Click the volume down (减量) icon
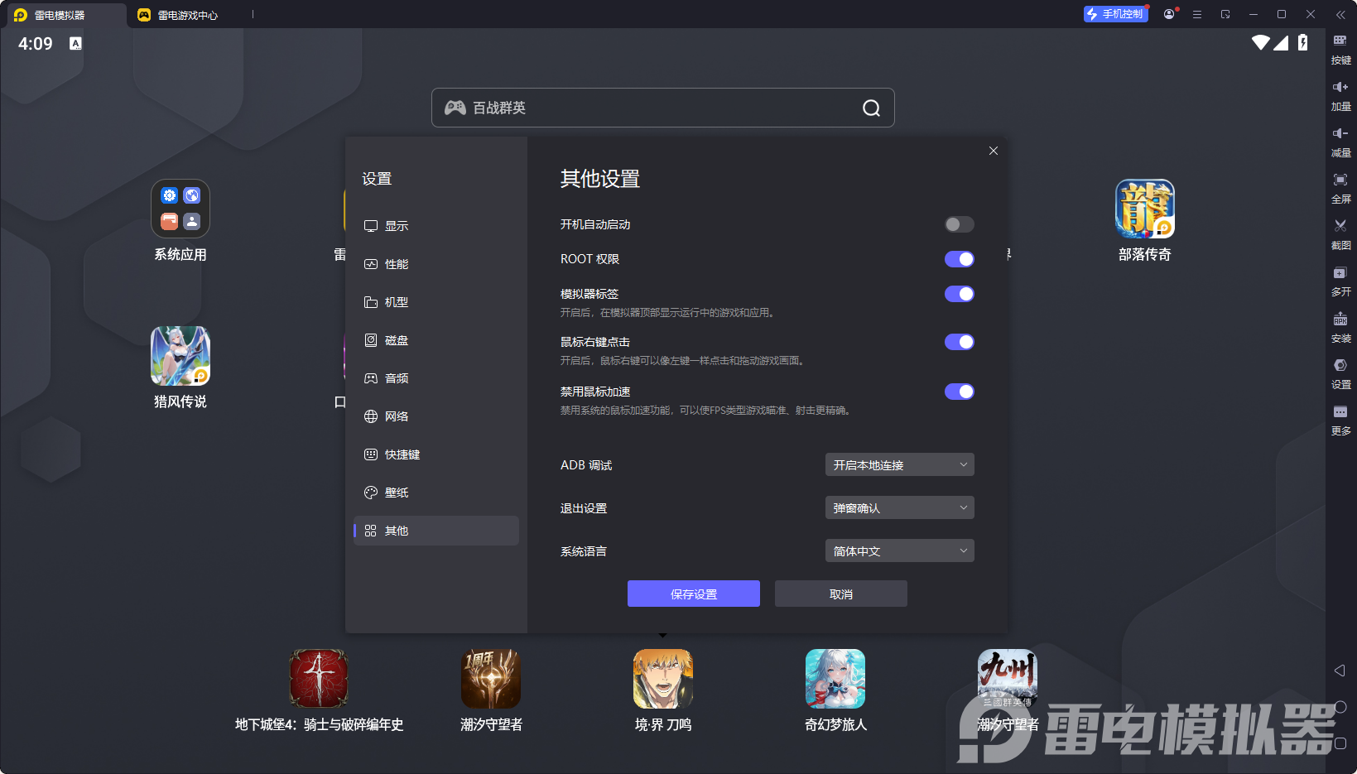The image size is (1357, 774). point(1341,142)
